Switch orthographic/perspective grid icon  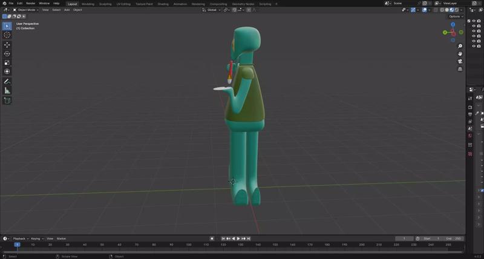point(460,69)
